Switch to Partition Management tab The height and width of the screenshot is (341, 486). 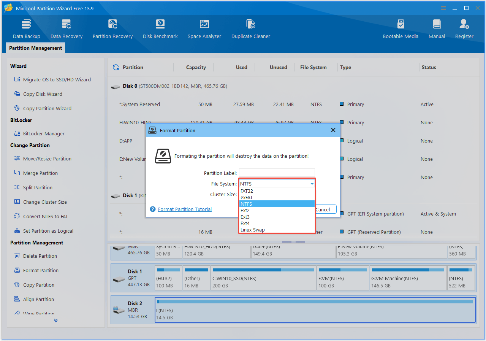(x=36, y=48)
